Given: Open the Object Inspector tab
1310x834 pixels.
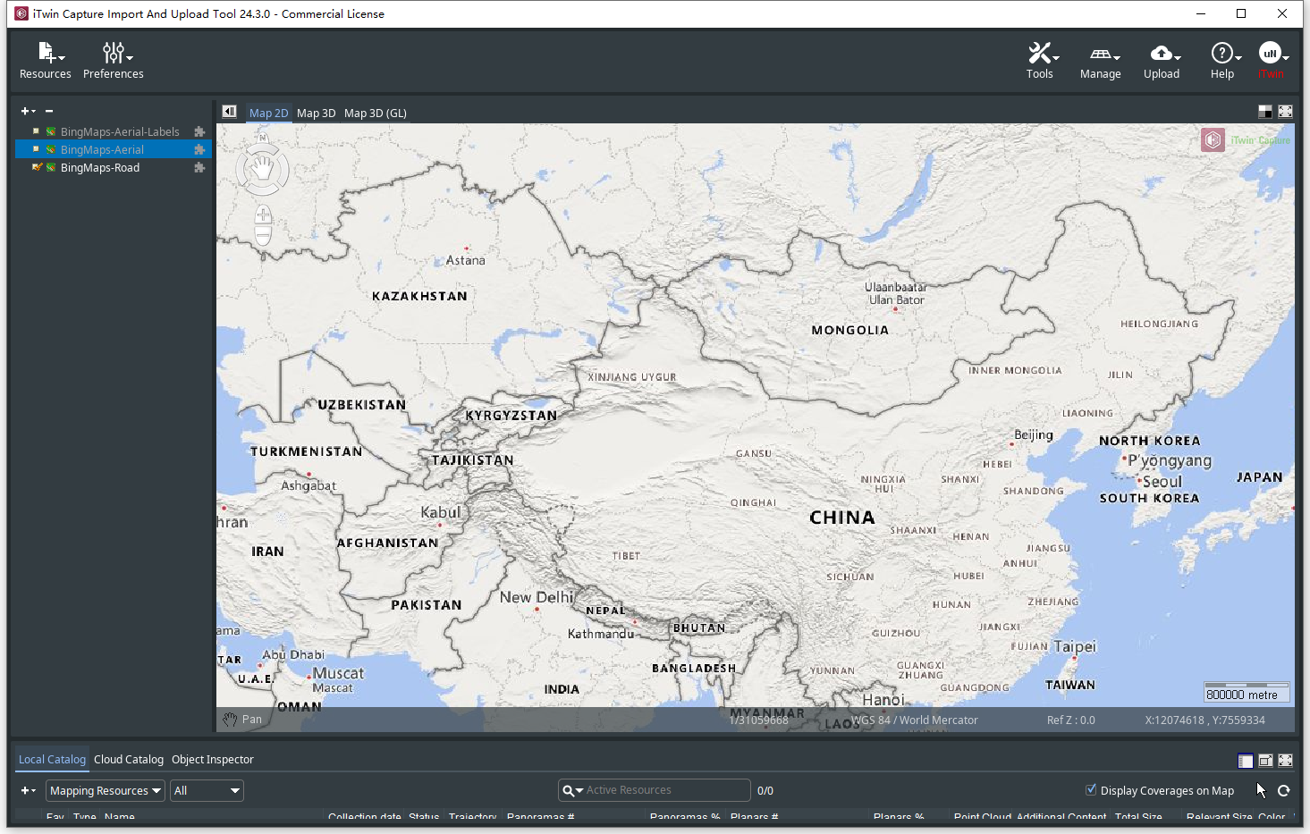Looking at the screenshot, I should pos(213,760).
